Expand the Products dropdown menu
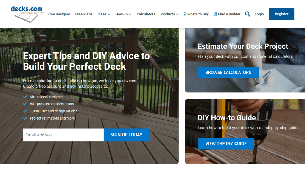This screenshot has height=176, width=305. pyautogui.click(x=169, y=14)
